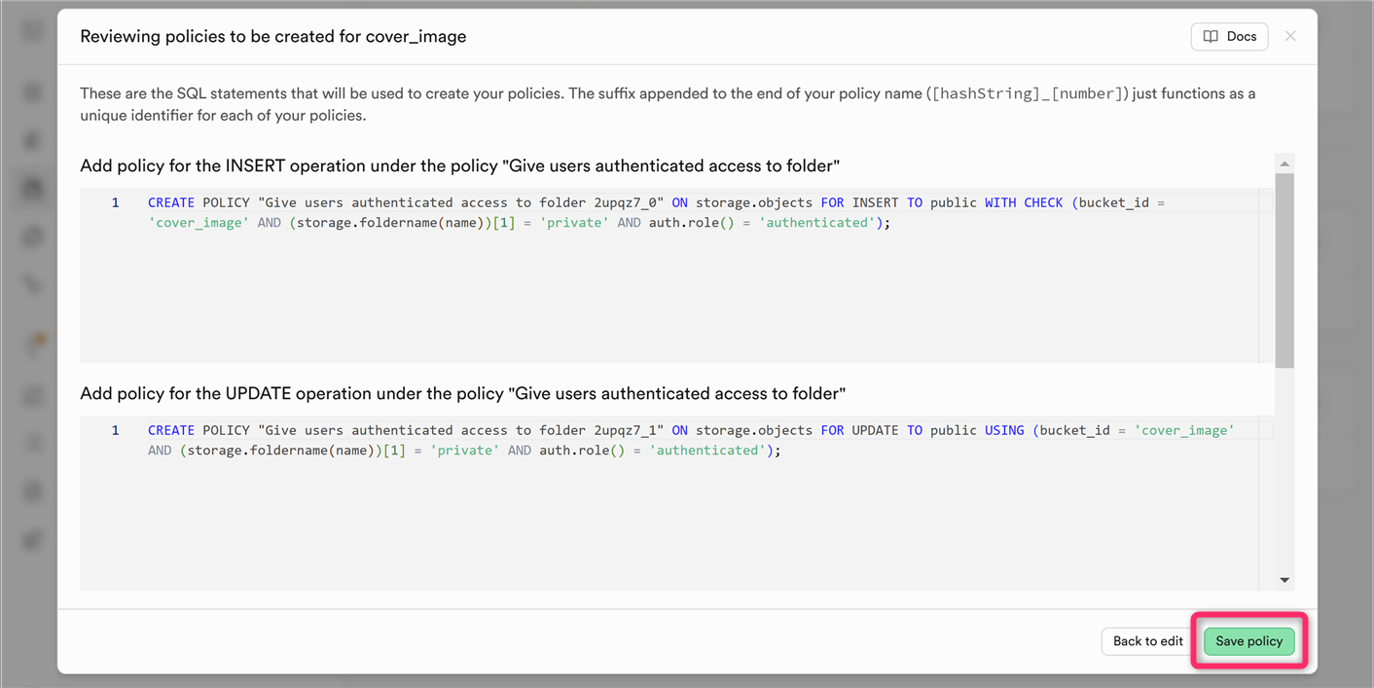Viewport: 1374px width, 688px height.
Task: Click the book icon beside Docs
Action: (x=1211, y=36)
